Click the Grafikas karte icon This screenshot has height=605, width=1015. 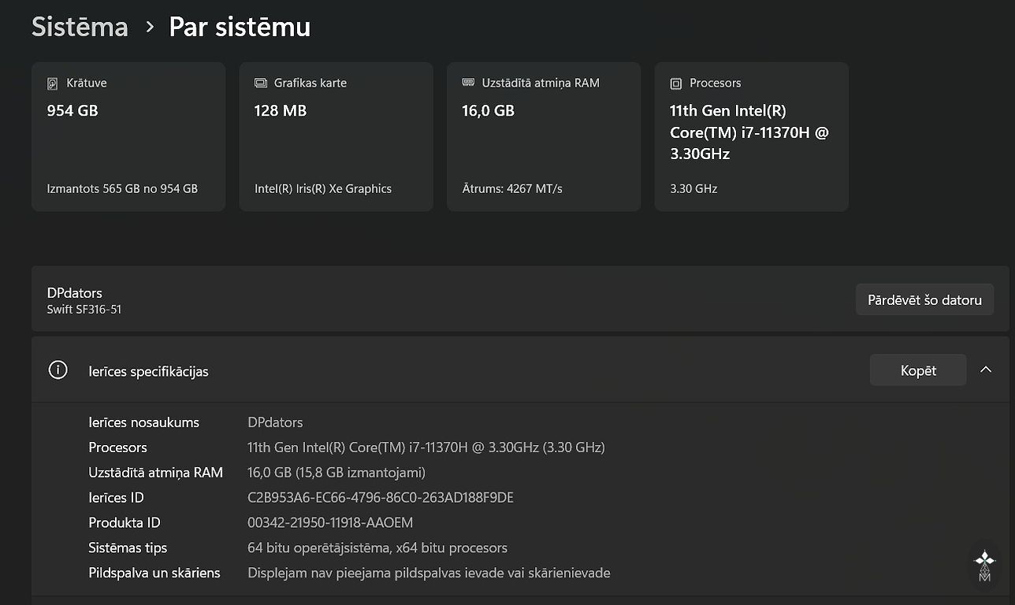[261, 84]
